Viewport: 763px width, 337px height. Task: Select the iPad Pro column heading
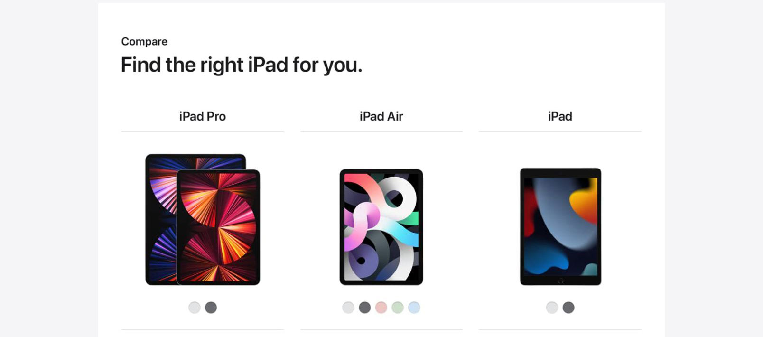tap(202, 116)
